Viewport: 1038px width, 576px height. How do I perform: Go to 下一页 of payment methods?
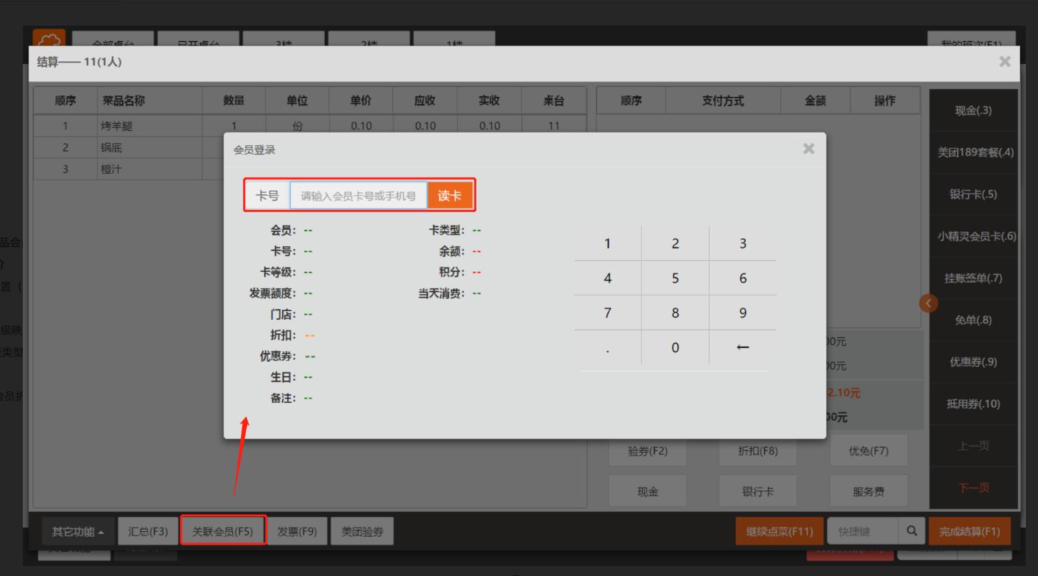click(973, 488)
